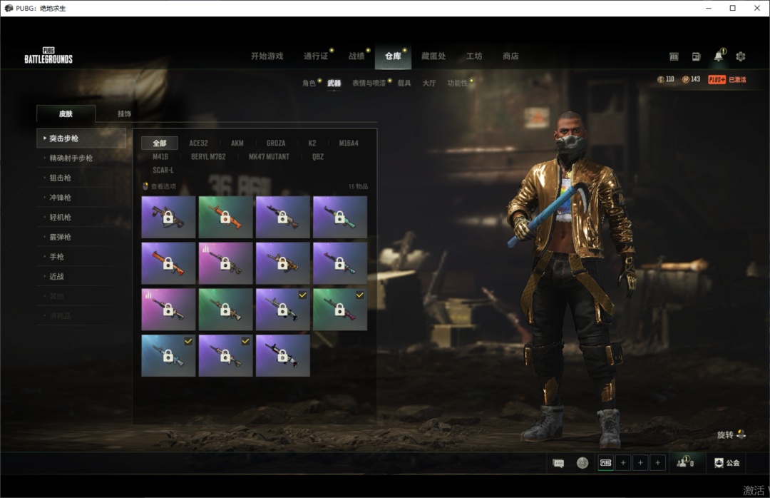Open the 藏匿处 tab

click(x=433, y=56)
